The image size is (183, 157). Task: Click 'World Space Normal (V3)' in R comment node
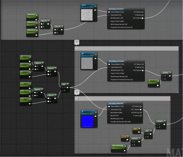pos(119,77)
